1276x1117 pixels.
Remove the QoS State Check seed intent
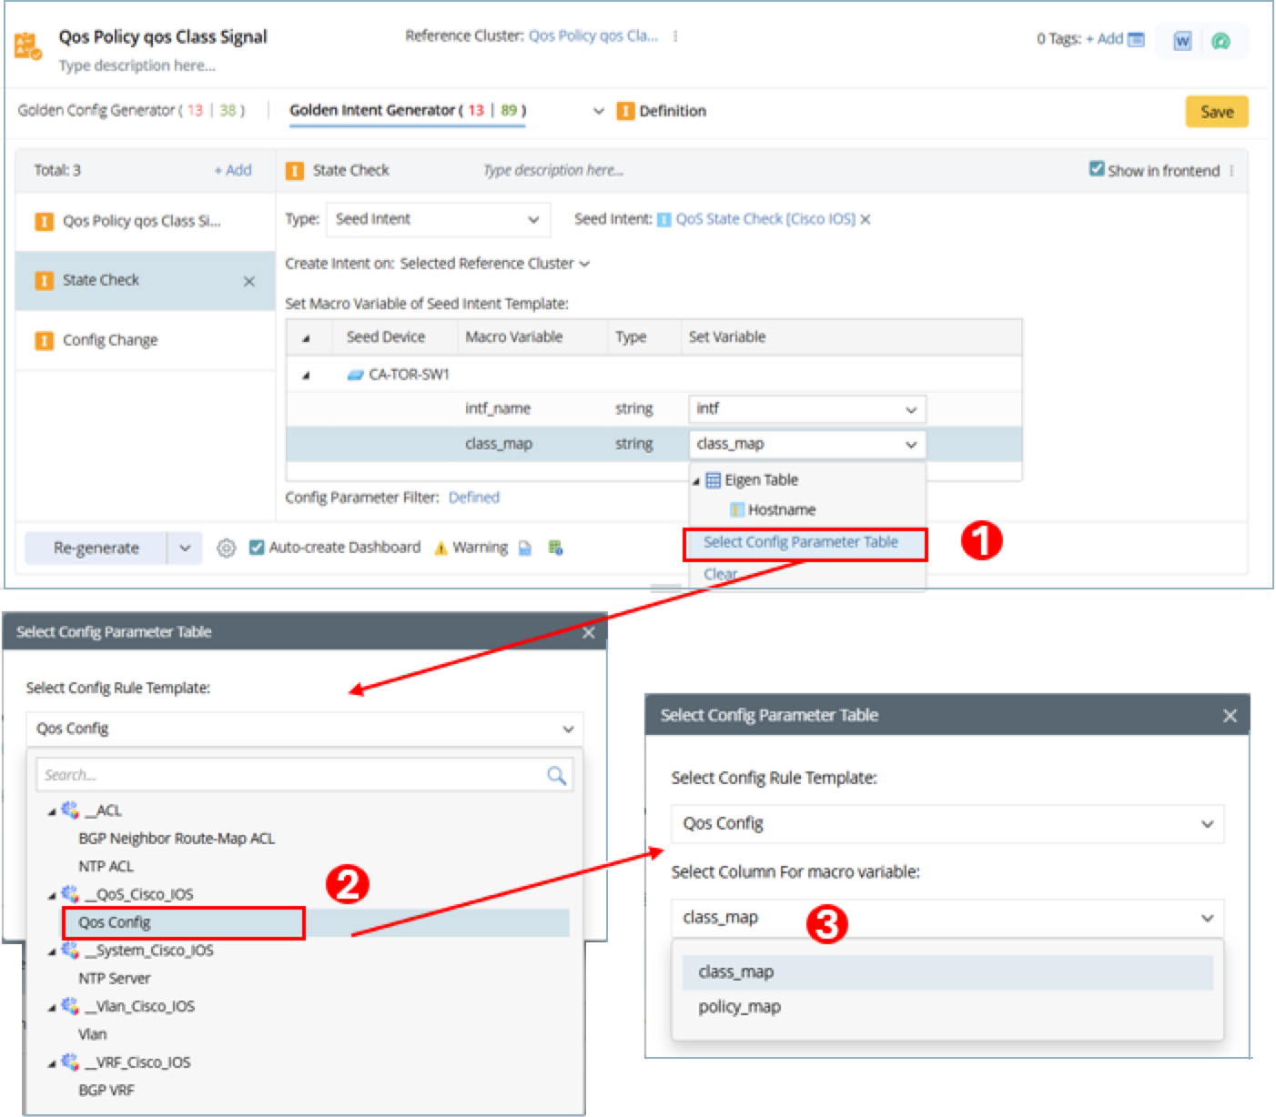866,219
